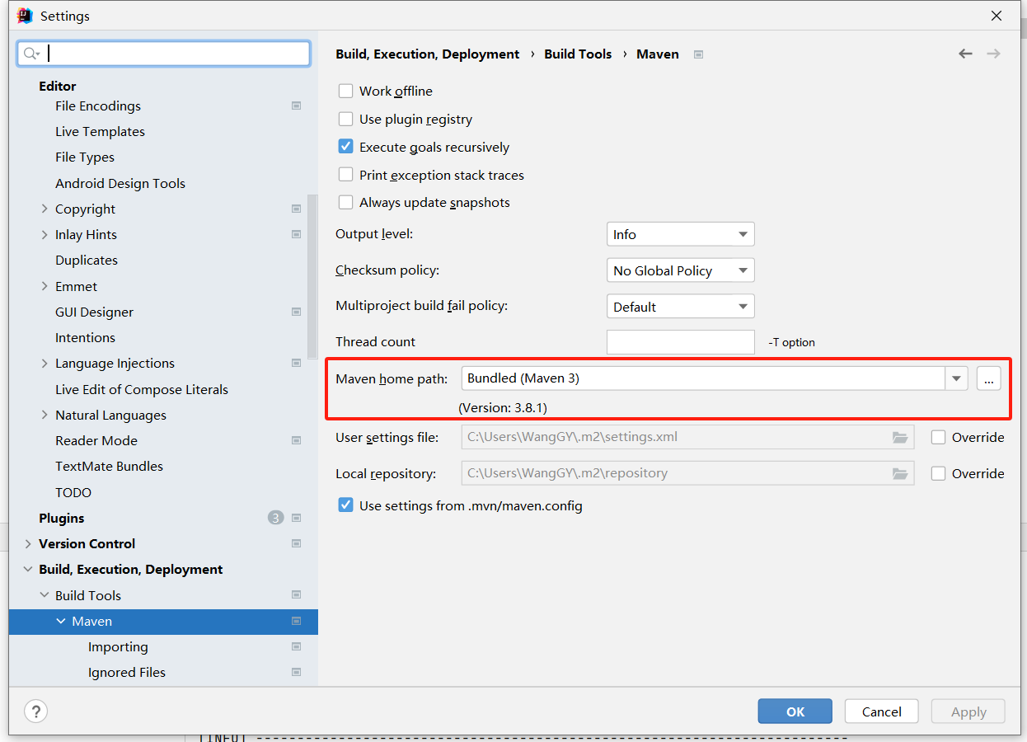The image size is (1027, 742).
Task: Collapse Build, Execution, Deployment node
Action: 28,569
